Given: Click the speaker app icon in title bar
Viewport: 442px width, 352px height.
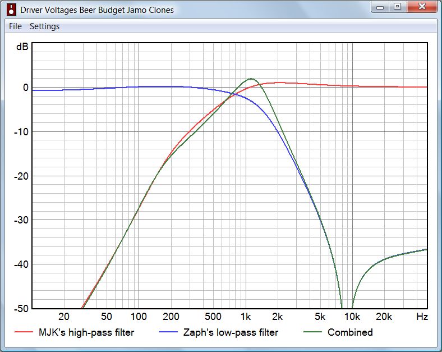Looking at the screenshot, I should coord(12,10).
